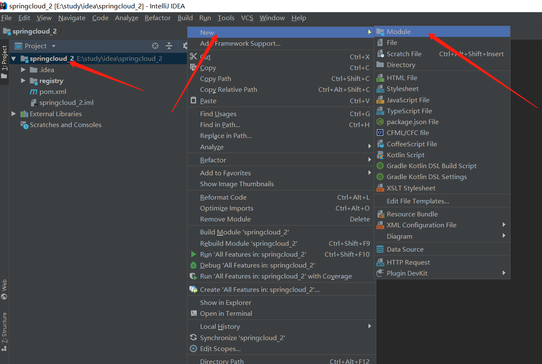
Task: Expand the Analyze submenu arrow
Action: pyautogui.click(x=370, y=147)
